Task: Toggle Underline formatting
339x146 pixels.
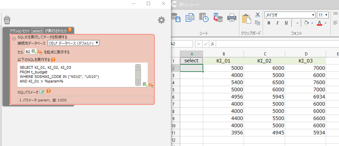Action: (286, 23)
